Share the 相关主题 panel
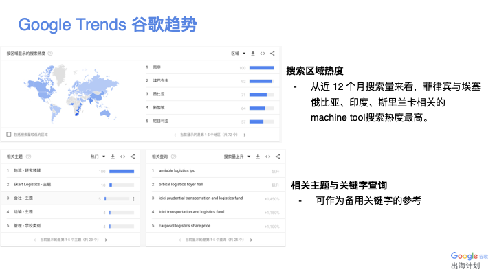The image size is (495, 278). click(x=133, y=157)
